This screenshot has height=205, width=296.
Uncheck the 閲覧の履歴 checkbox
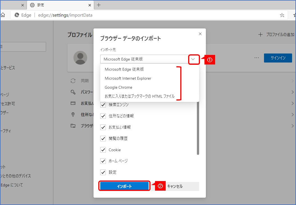click(x=103, y=139)
